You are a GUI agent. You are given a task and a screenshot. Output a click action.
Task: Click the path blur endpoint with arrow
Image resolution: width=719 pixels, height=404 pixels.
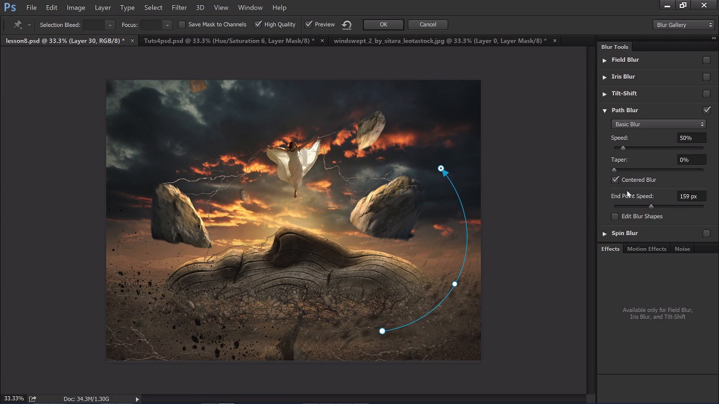tap(441, 168)
